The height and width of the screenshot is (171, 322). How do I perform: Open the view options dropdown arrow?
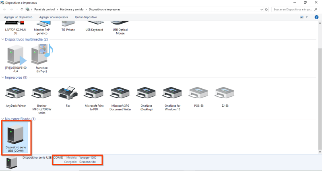(307, 17)
